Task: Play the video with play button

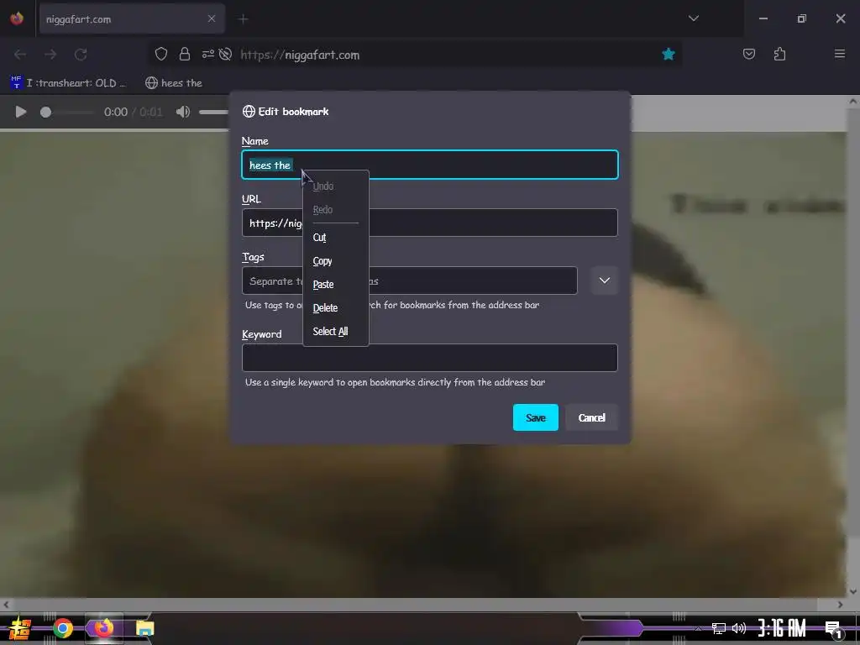Action: pyautogui.click(x=21, y=112)
